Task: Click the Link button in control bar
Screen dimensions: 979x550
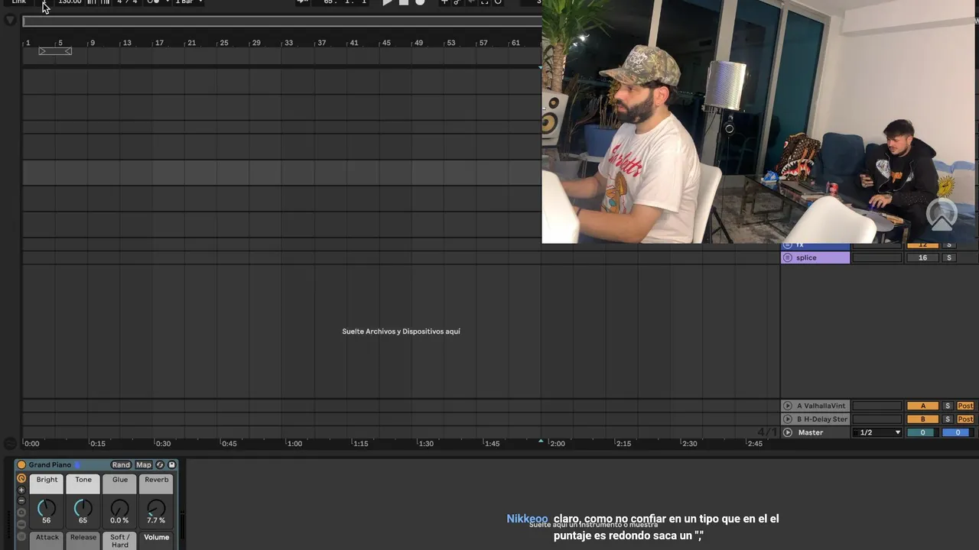Action: coord(19,2)
